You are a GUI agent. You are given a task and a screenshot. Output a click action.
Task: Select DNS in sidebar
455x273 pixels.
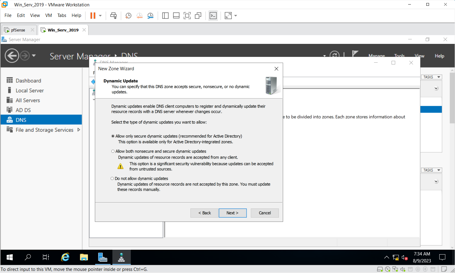41,120
